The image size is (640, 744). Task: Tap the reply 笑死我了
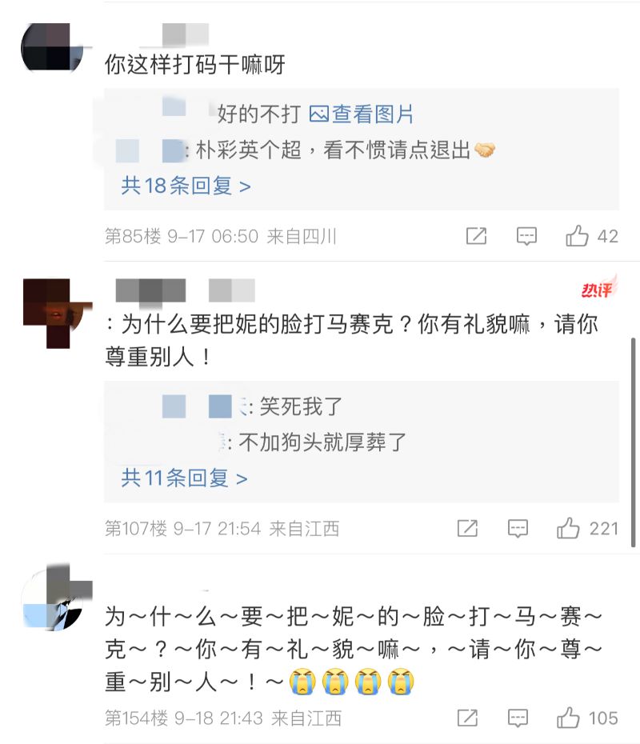301,406
